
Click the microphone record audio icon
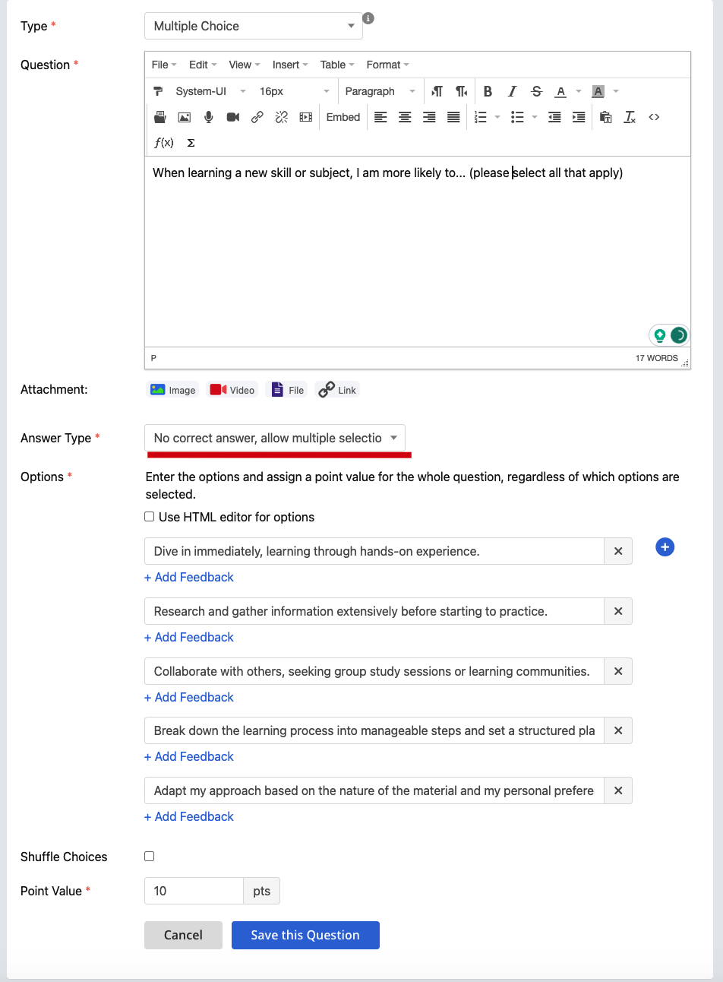point(209,117)
